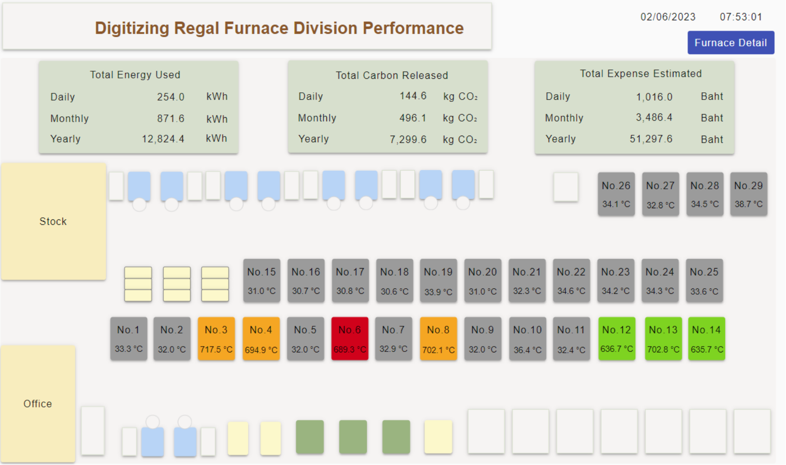Select green furnace No.12 tile
Viewport: 786px width, 465px height.
click(616, 339)
